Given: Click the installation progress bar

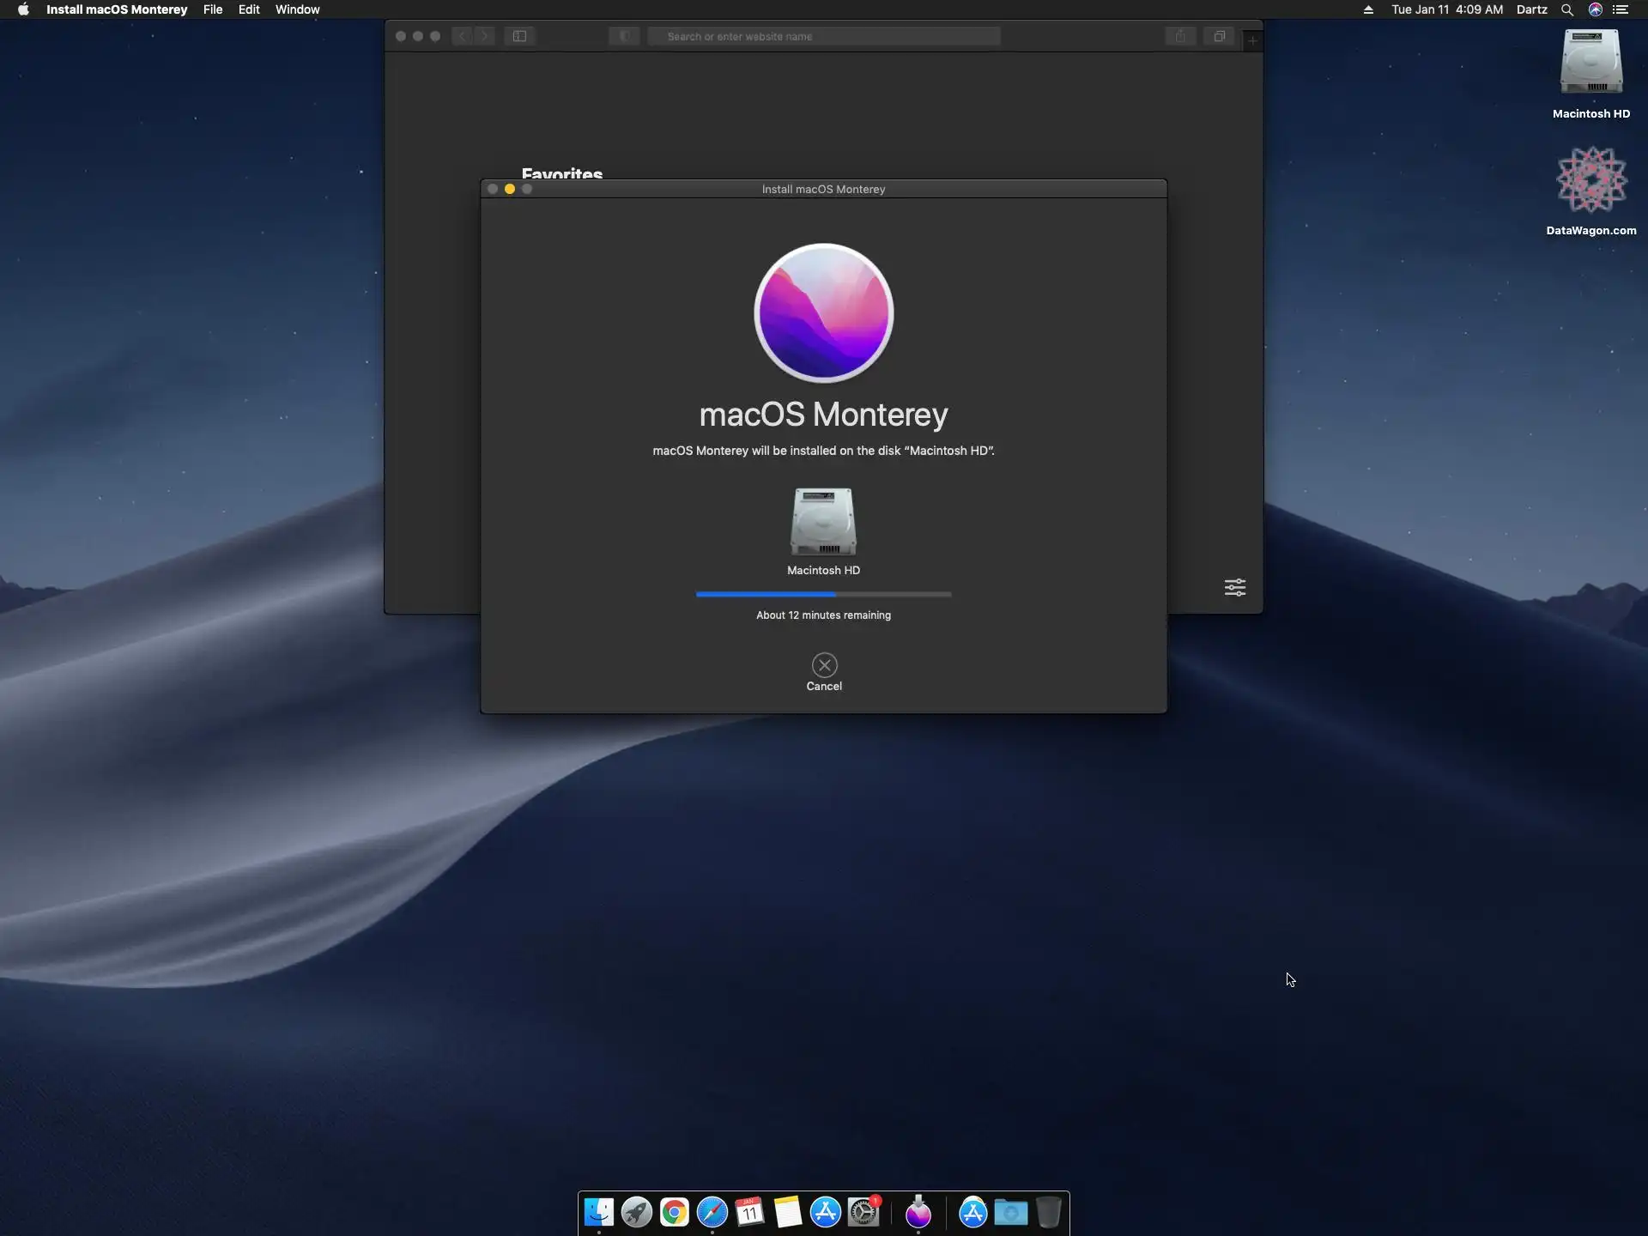Looking at the screenshot, I should (823, 594).
